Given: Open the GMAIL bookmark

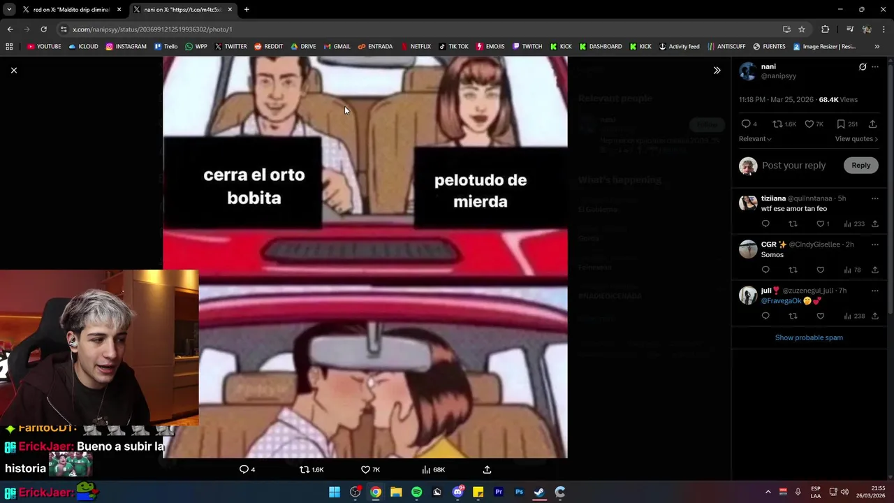Looking at the screenshot, I should pyautogui.click(x=337, y=47).
